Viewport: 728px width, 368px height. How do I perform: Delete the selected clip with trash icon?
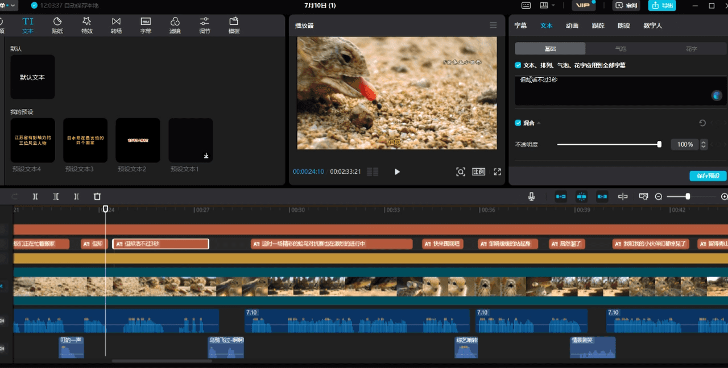pyautogui.click(x=97, y=196)
